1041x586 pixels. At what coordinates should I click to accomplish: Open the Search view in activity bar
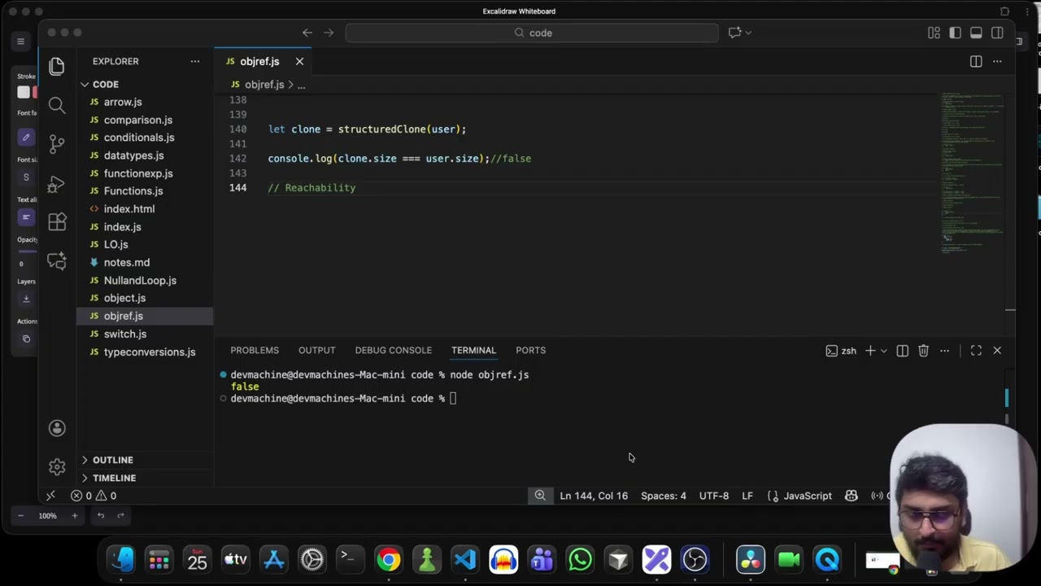[56, 105]
